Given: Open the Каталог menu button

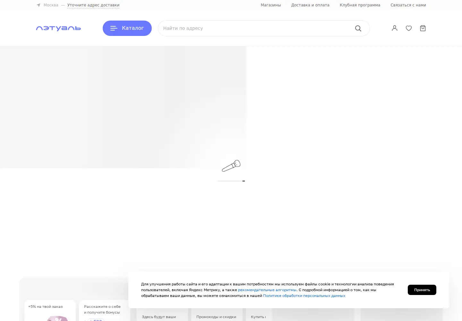Looking at the screenshot, I should coord(127,28).
